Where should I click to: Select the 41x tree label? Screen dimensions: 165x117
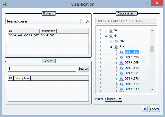click(122, 46)
